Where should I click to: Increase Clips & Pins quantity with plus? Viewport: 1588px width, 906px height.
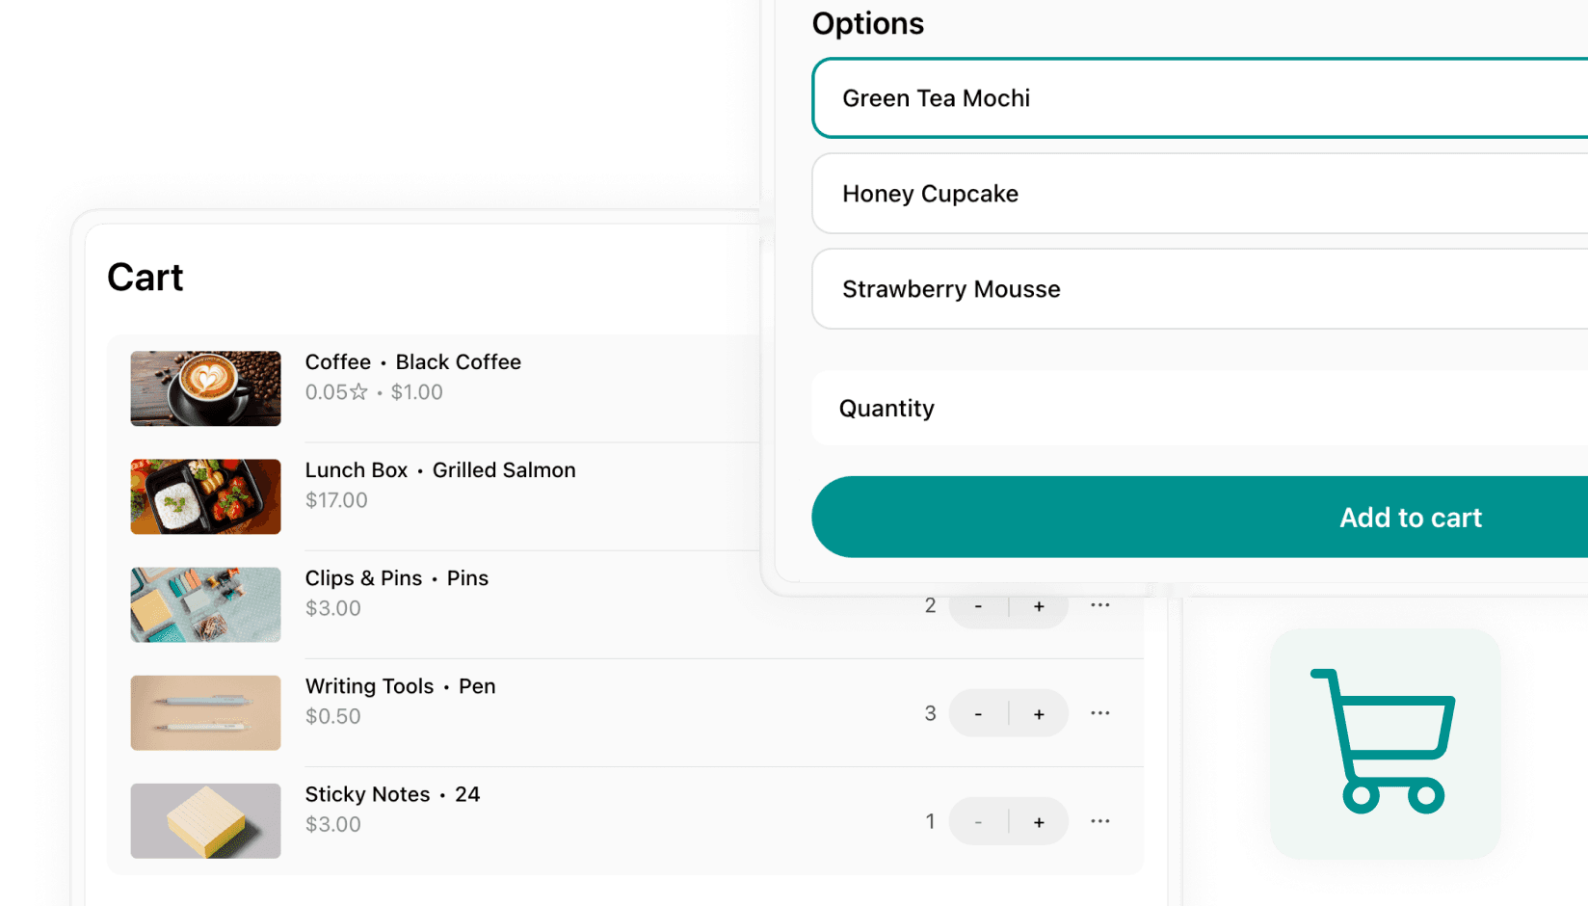click(1039, 605)
